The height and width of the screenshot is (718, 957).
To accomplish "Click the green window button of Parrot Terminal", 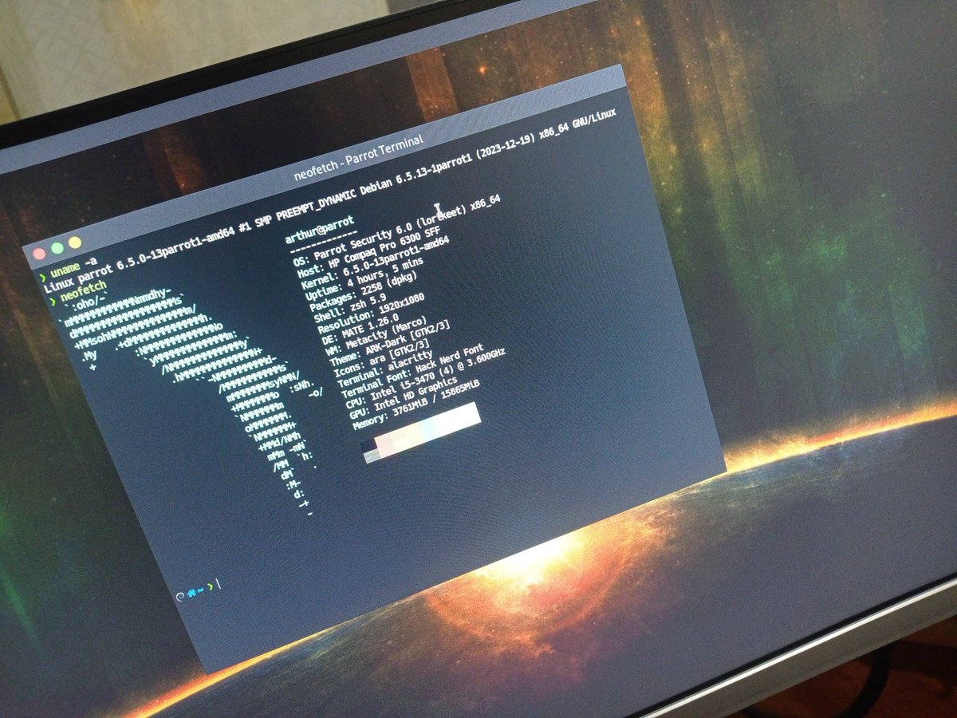I will pos(57,248).
